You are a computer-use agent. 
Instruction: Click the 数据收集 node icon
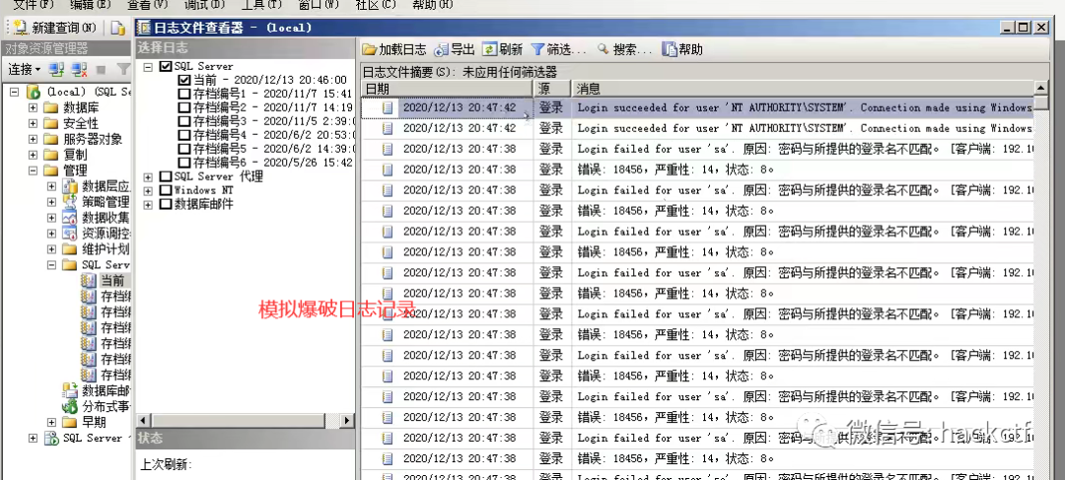click(x=70, y=217)
